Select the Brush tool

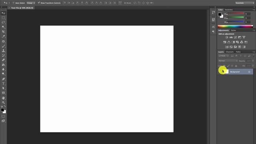click(x=3, y=46)
